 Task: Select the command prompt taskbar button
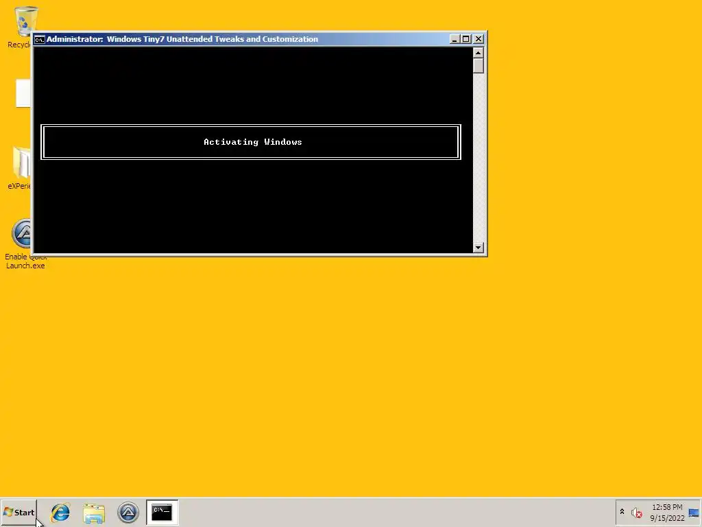click(x=162, y=512)
